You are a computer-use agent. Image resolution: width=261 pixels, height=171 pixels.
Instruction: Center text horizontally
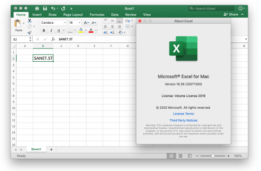pyautogui.click(x=112, y=27)
